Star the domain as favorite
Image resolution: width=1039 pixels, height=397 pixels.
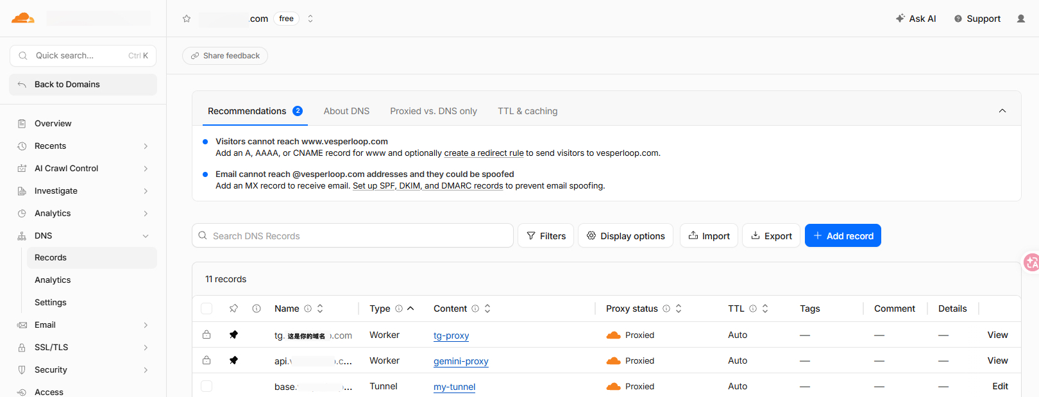pyautogui.click(x=187, y=19)
